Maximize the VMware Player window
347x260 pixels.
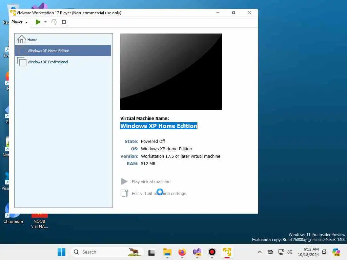pos(233,13)
